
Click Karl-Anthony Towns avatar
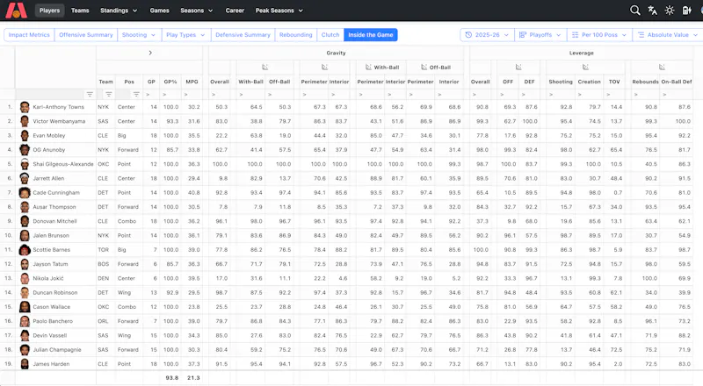[25, 107]
